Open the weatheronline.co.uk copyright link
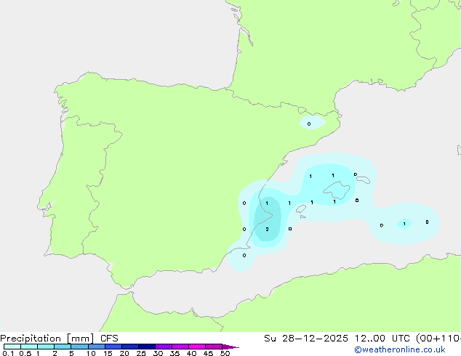Viewport: 461px width, 356px height. coord(400,349)
